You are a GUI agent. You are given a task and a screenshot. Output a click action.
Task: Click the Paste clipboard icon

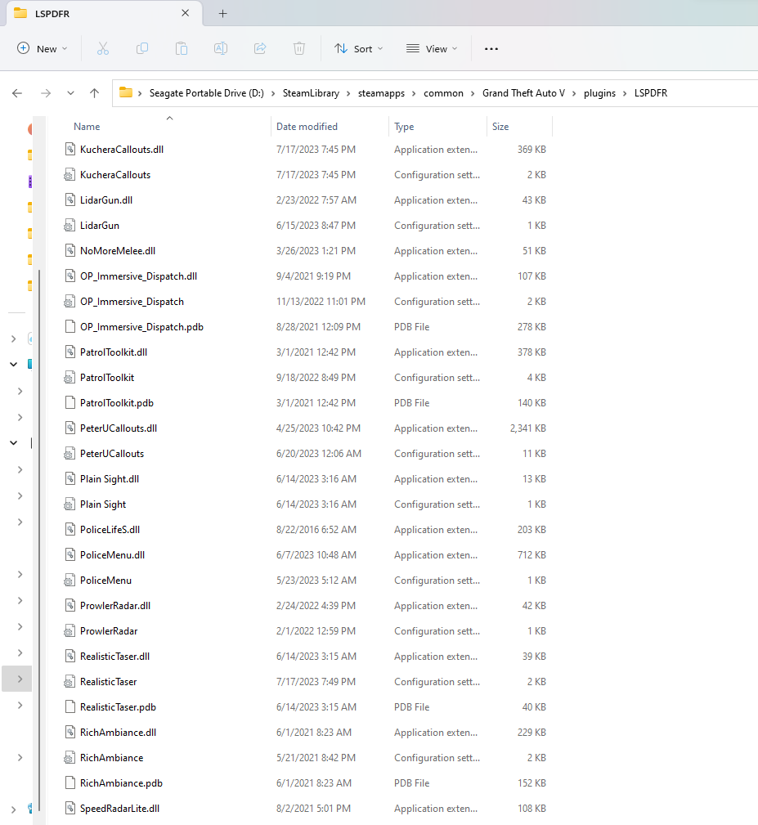(182, 49)
